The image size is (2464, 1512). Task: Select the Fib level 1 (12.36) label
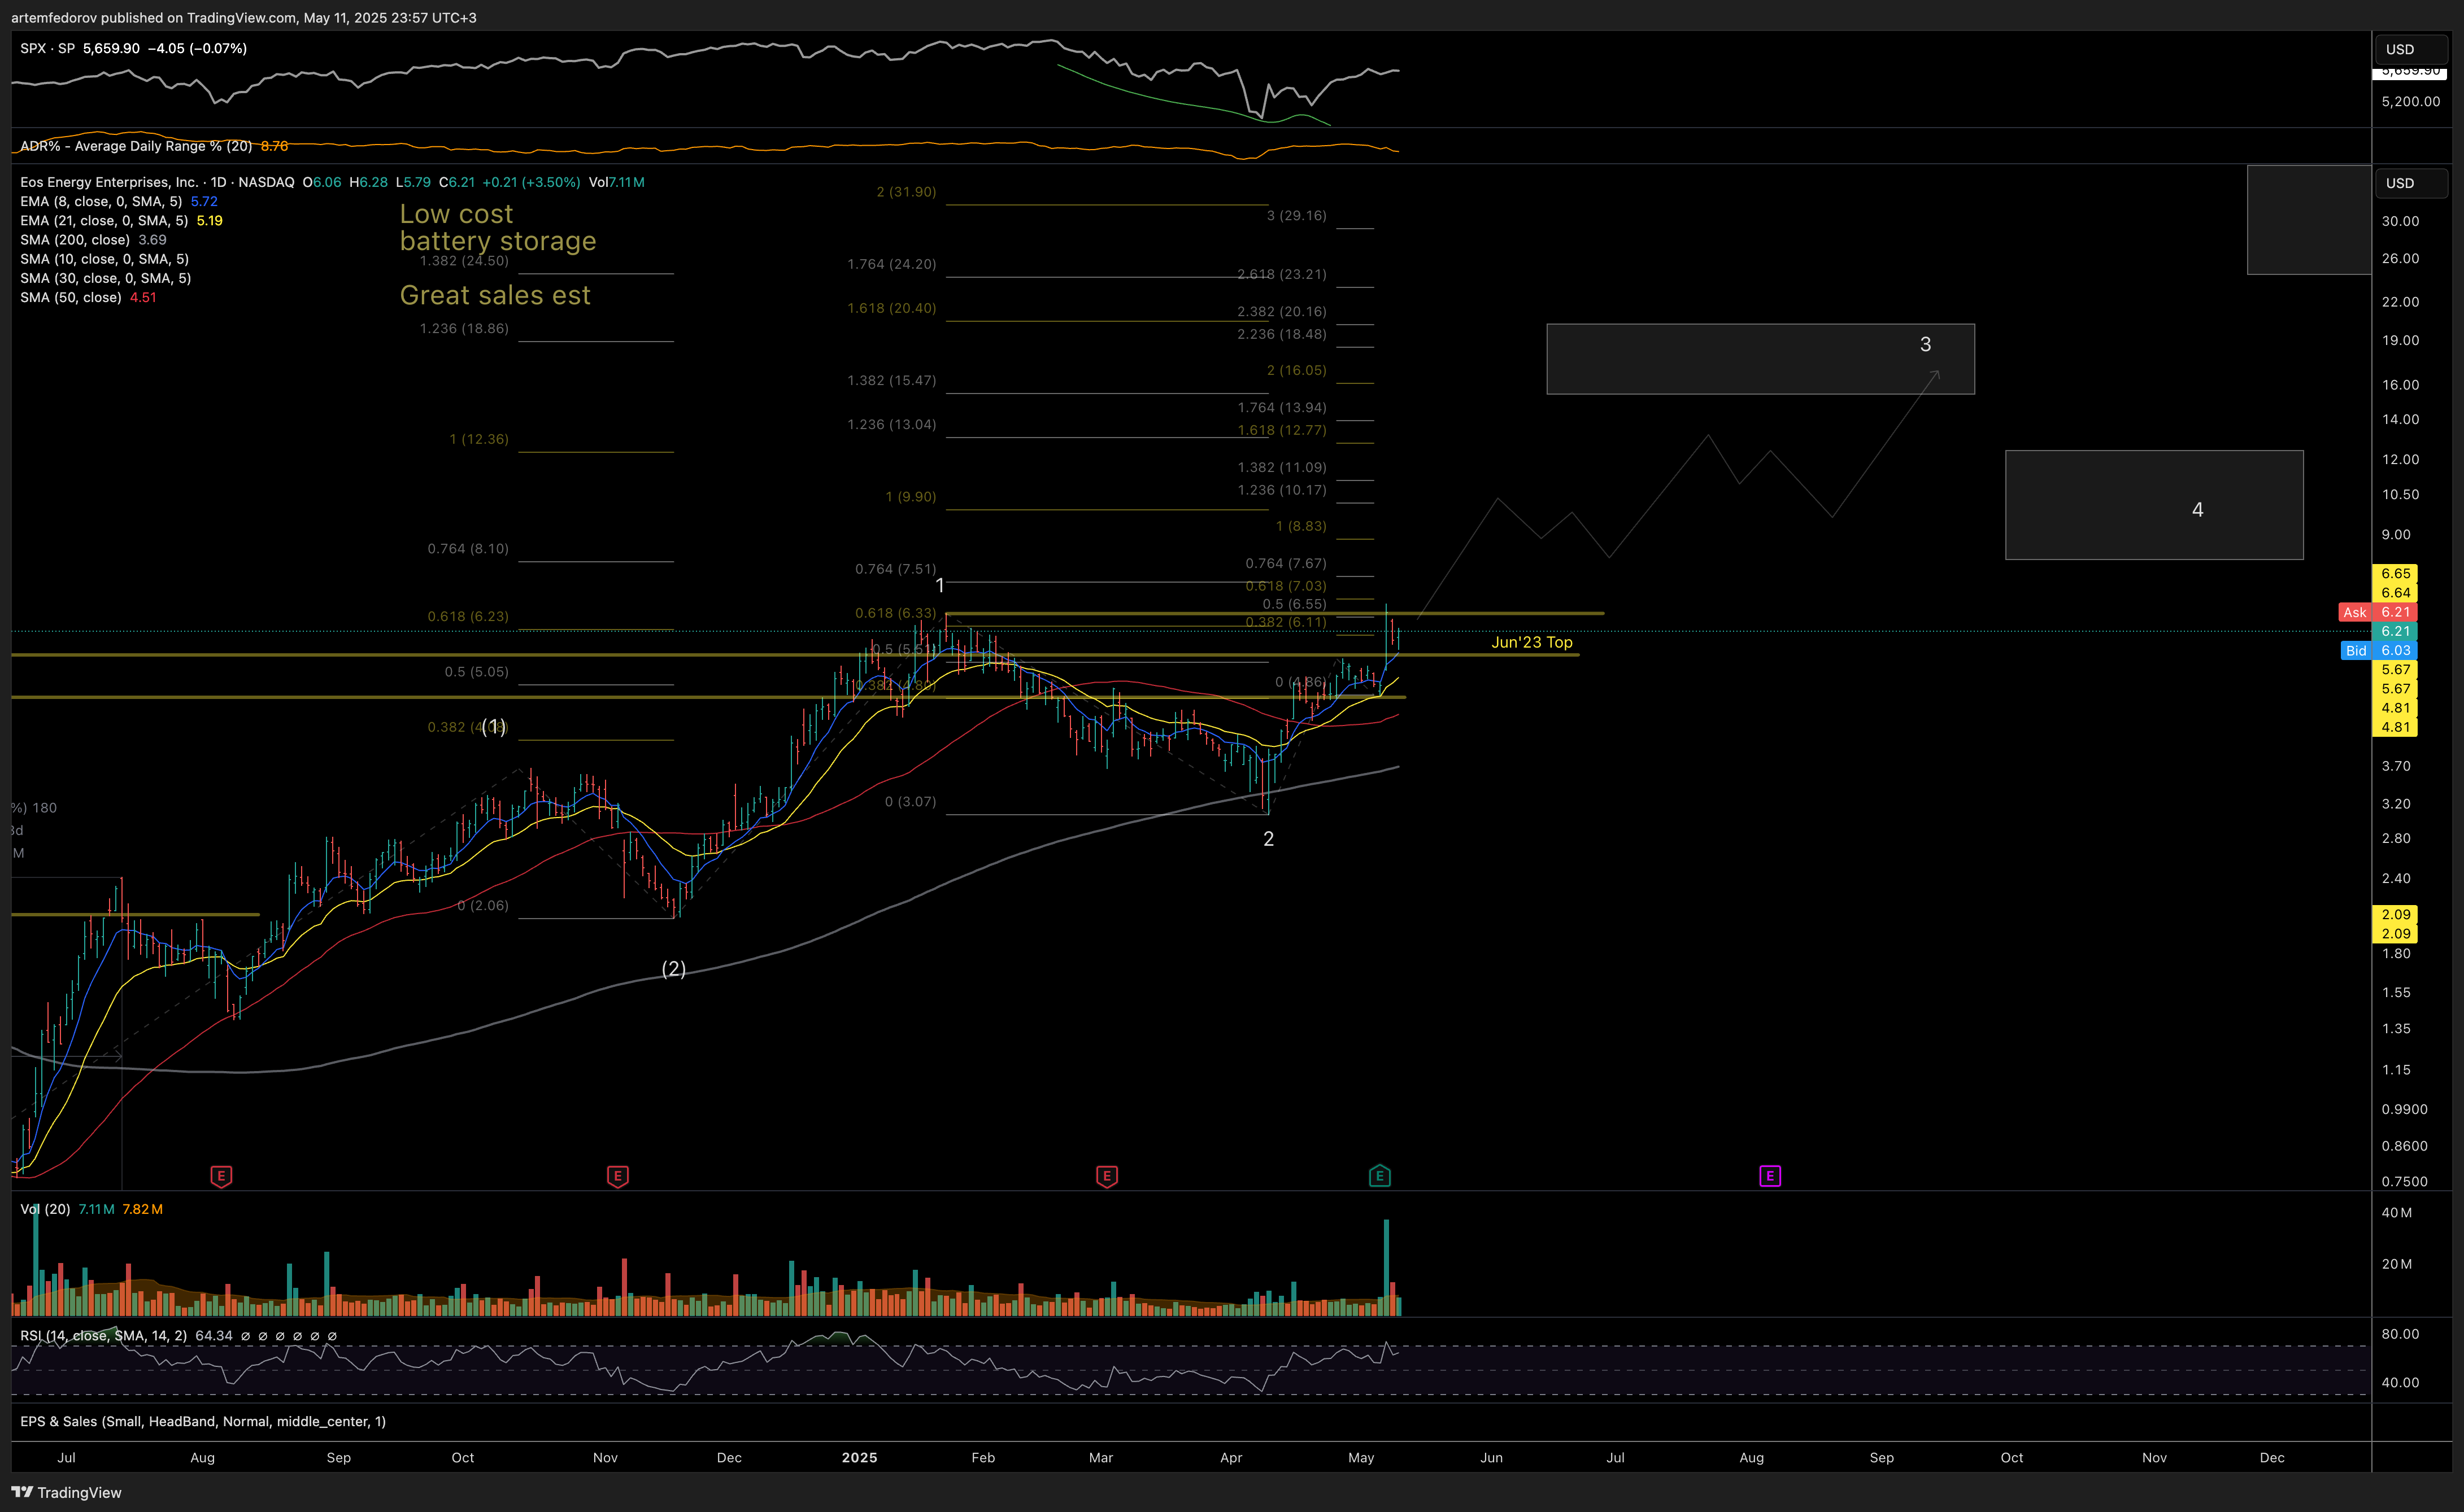tap(479, 439)
